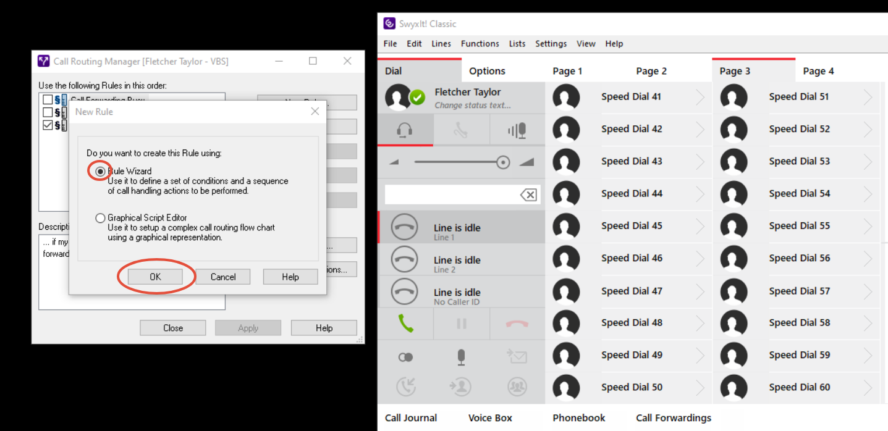Click Speed Dial 58 avatar icon
The height and width of the screenshot is (431, 888).
coord(734,323)
